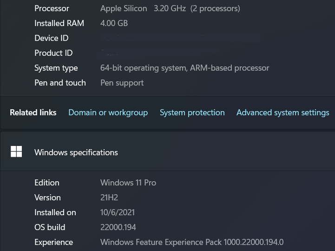335x251 pixels.
Task: Select the 21H2 version value
Action: coord(109,198)
